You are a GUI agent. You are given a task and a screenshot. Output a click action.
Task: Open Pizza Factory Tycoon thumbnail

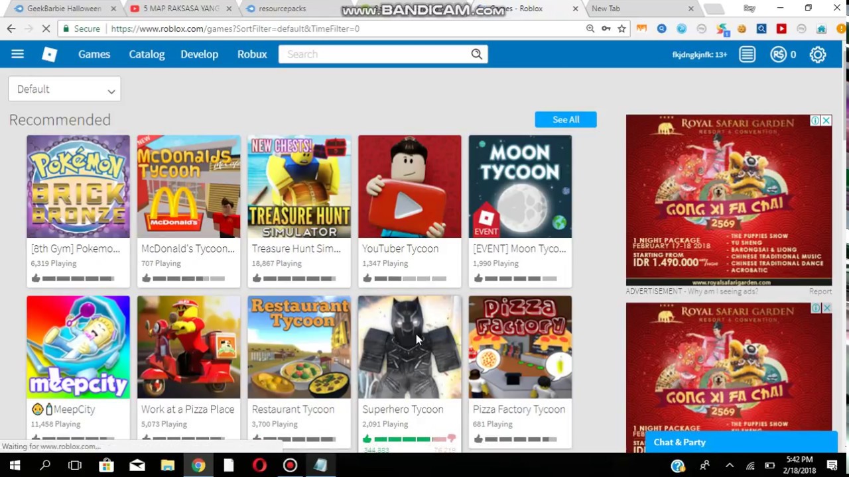point(520,347)
